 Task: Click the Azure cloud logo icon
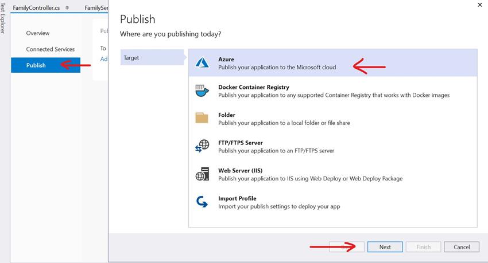click(x=202, y=62)
